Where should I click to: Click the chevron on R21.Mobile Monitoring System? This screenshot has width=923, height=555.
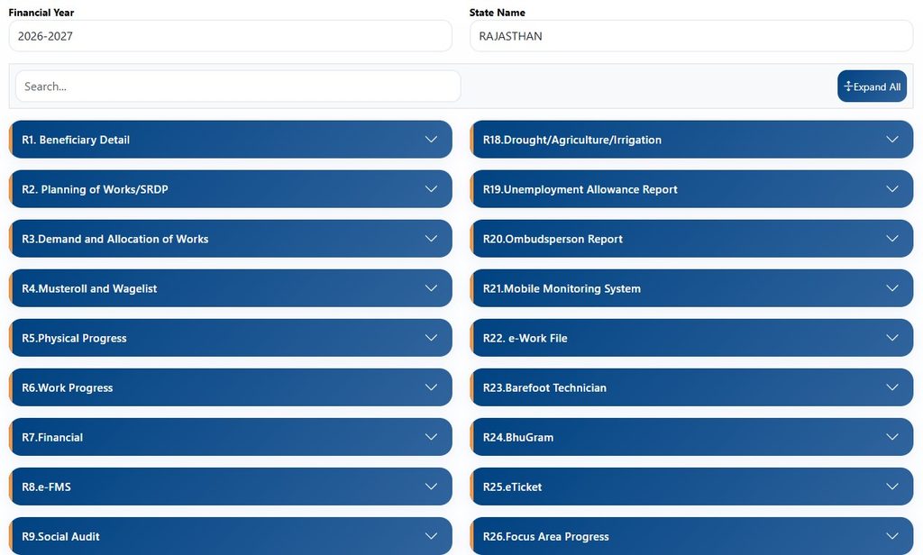click(x=892, y=287)
